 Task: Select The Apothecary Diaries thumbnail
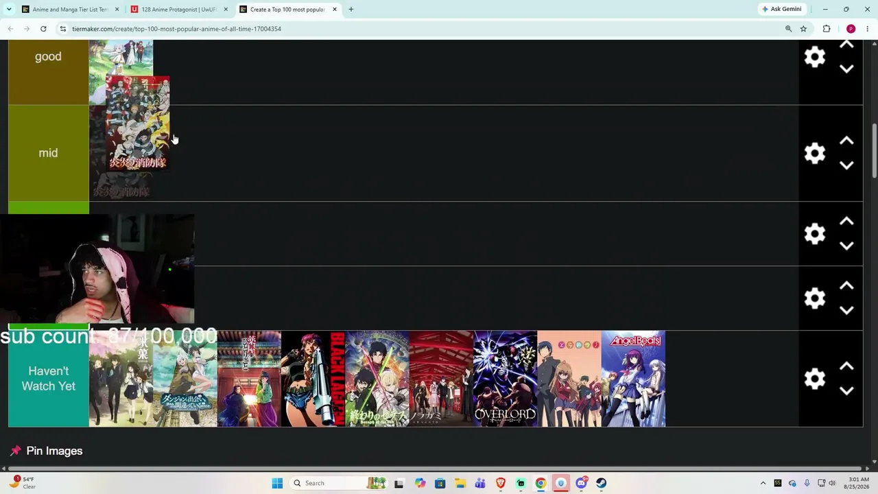pos(249,379)
